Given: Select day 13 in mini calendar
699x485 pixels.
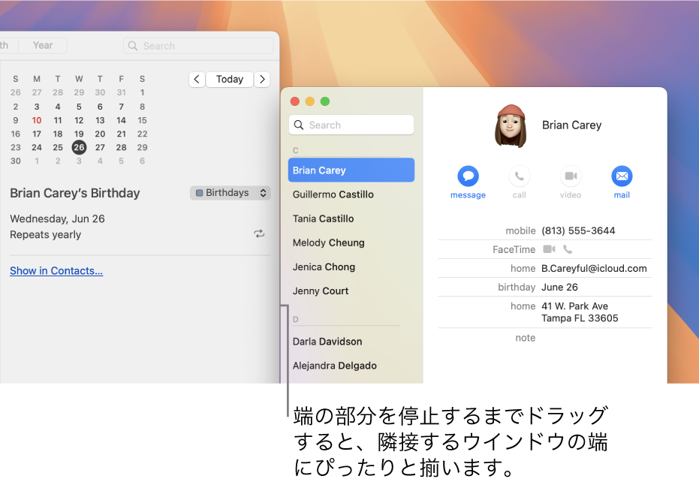Looking at the screenshot, I should [x=100, y=120].
